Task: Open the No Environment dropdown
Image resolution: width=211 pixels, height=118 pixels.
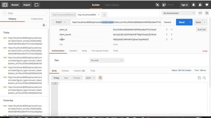Action: pos(179,13)
